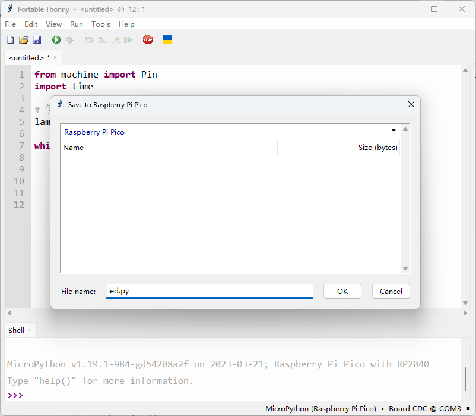Click the Raspberry Pi Pico path link
476x416 pixels.
tap(94, 132)
